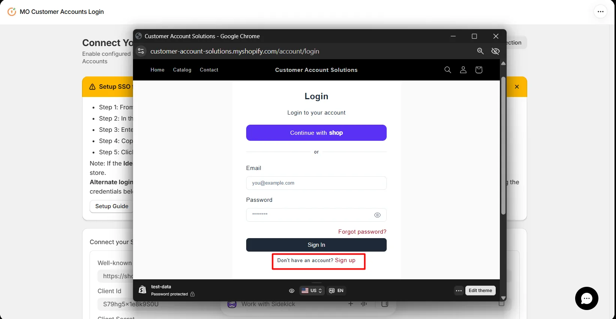
Task: Open Contact in store navigation
Action: (x=209, y=70)
